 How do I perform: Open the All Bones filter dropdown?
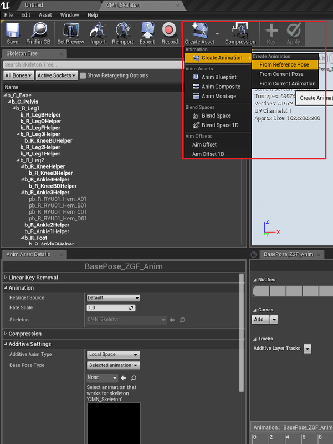pos(19,75)
